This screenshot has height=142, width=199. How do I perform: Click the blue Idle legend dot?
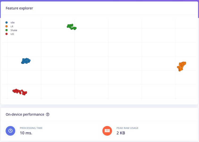tap(6, 22)
